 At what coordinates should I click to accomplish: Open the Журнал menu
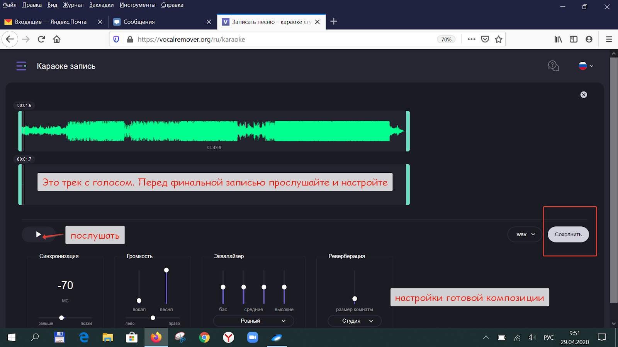coord(73,5)
